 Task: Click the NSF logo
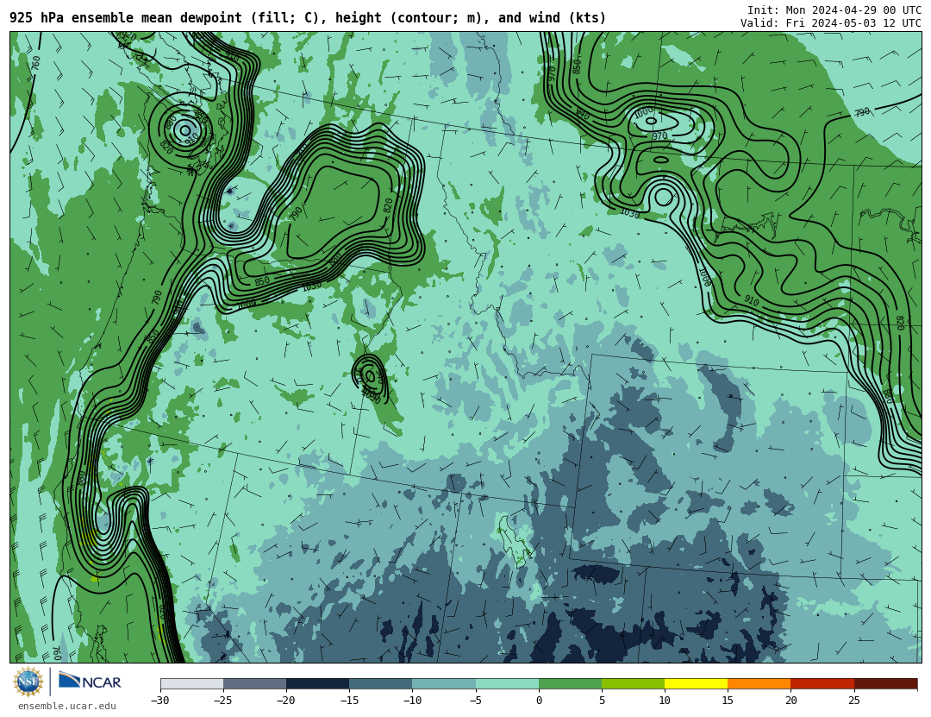(x=28, y=682)
